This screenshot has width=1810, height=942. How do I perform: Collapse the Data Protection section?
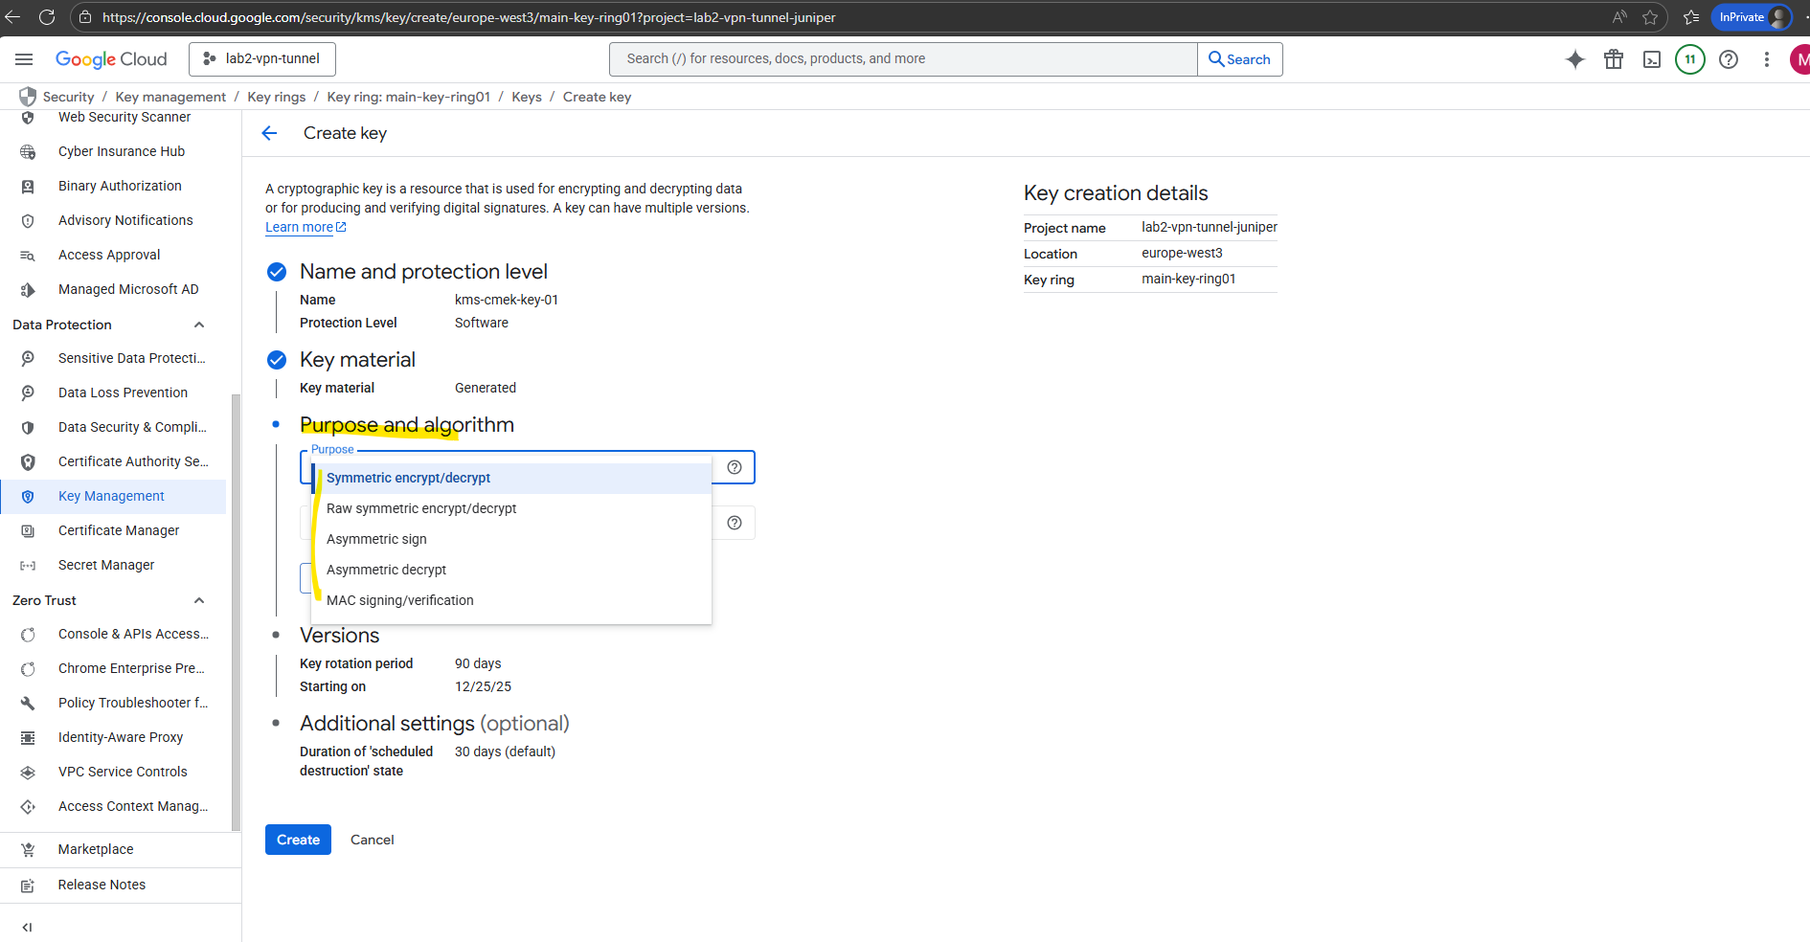click(x=199, y=325)
